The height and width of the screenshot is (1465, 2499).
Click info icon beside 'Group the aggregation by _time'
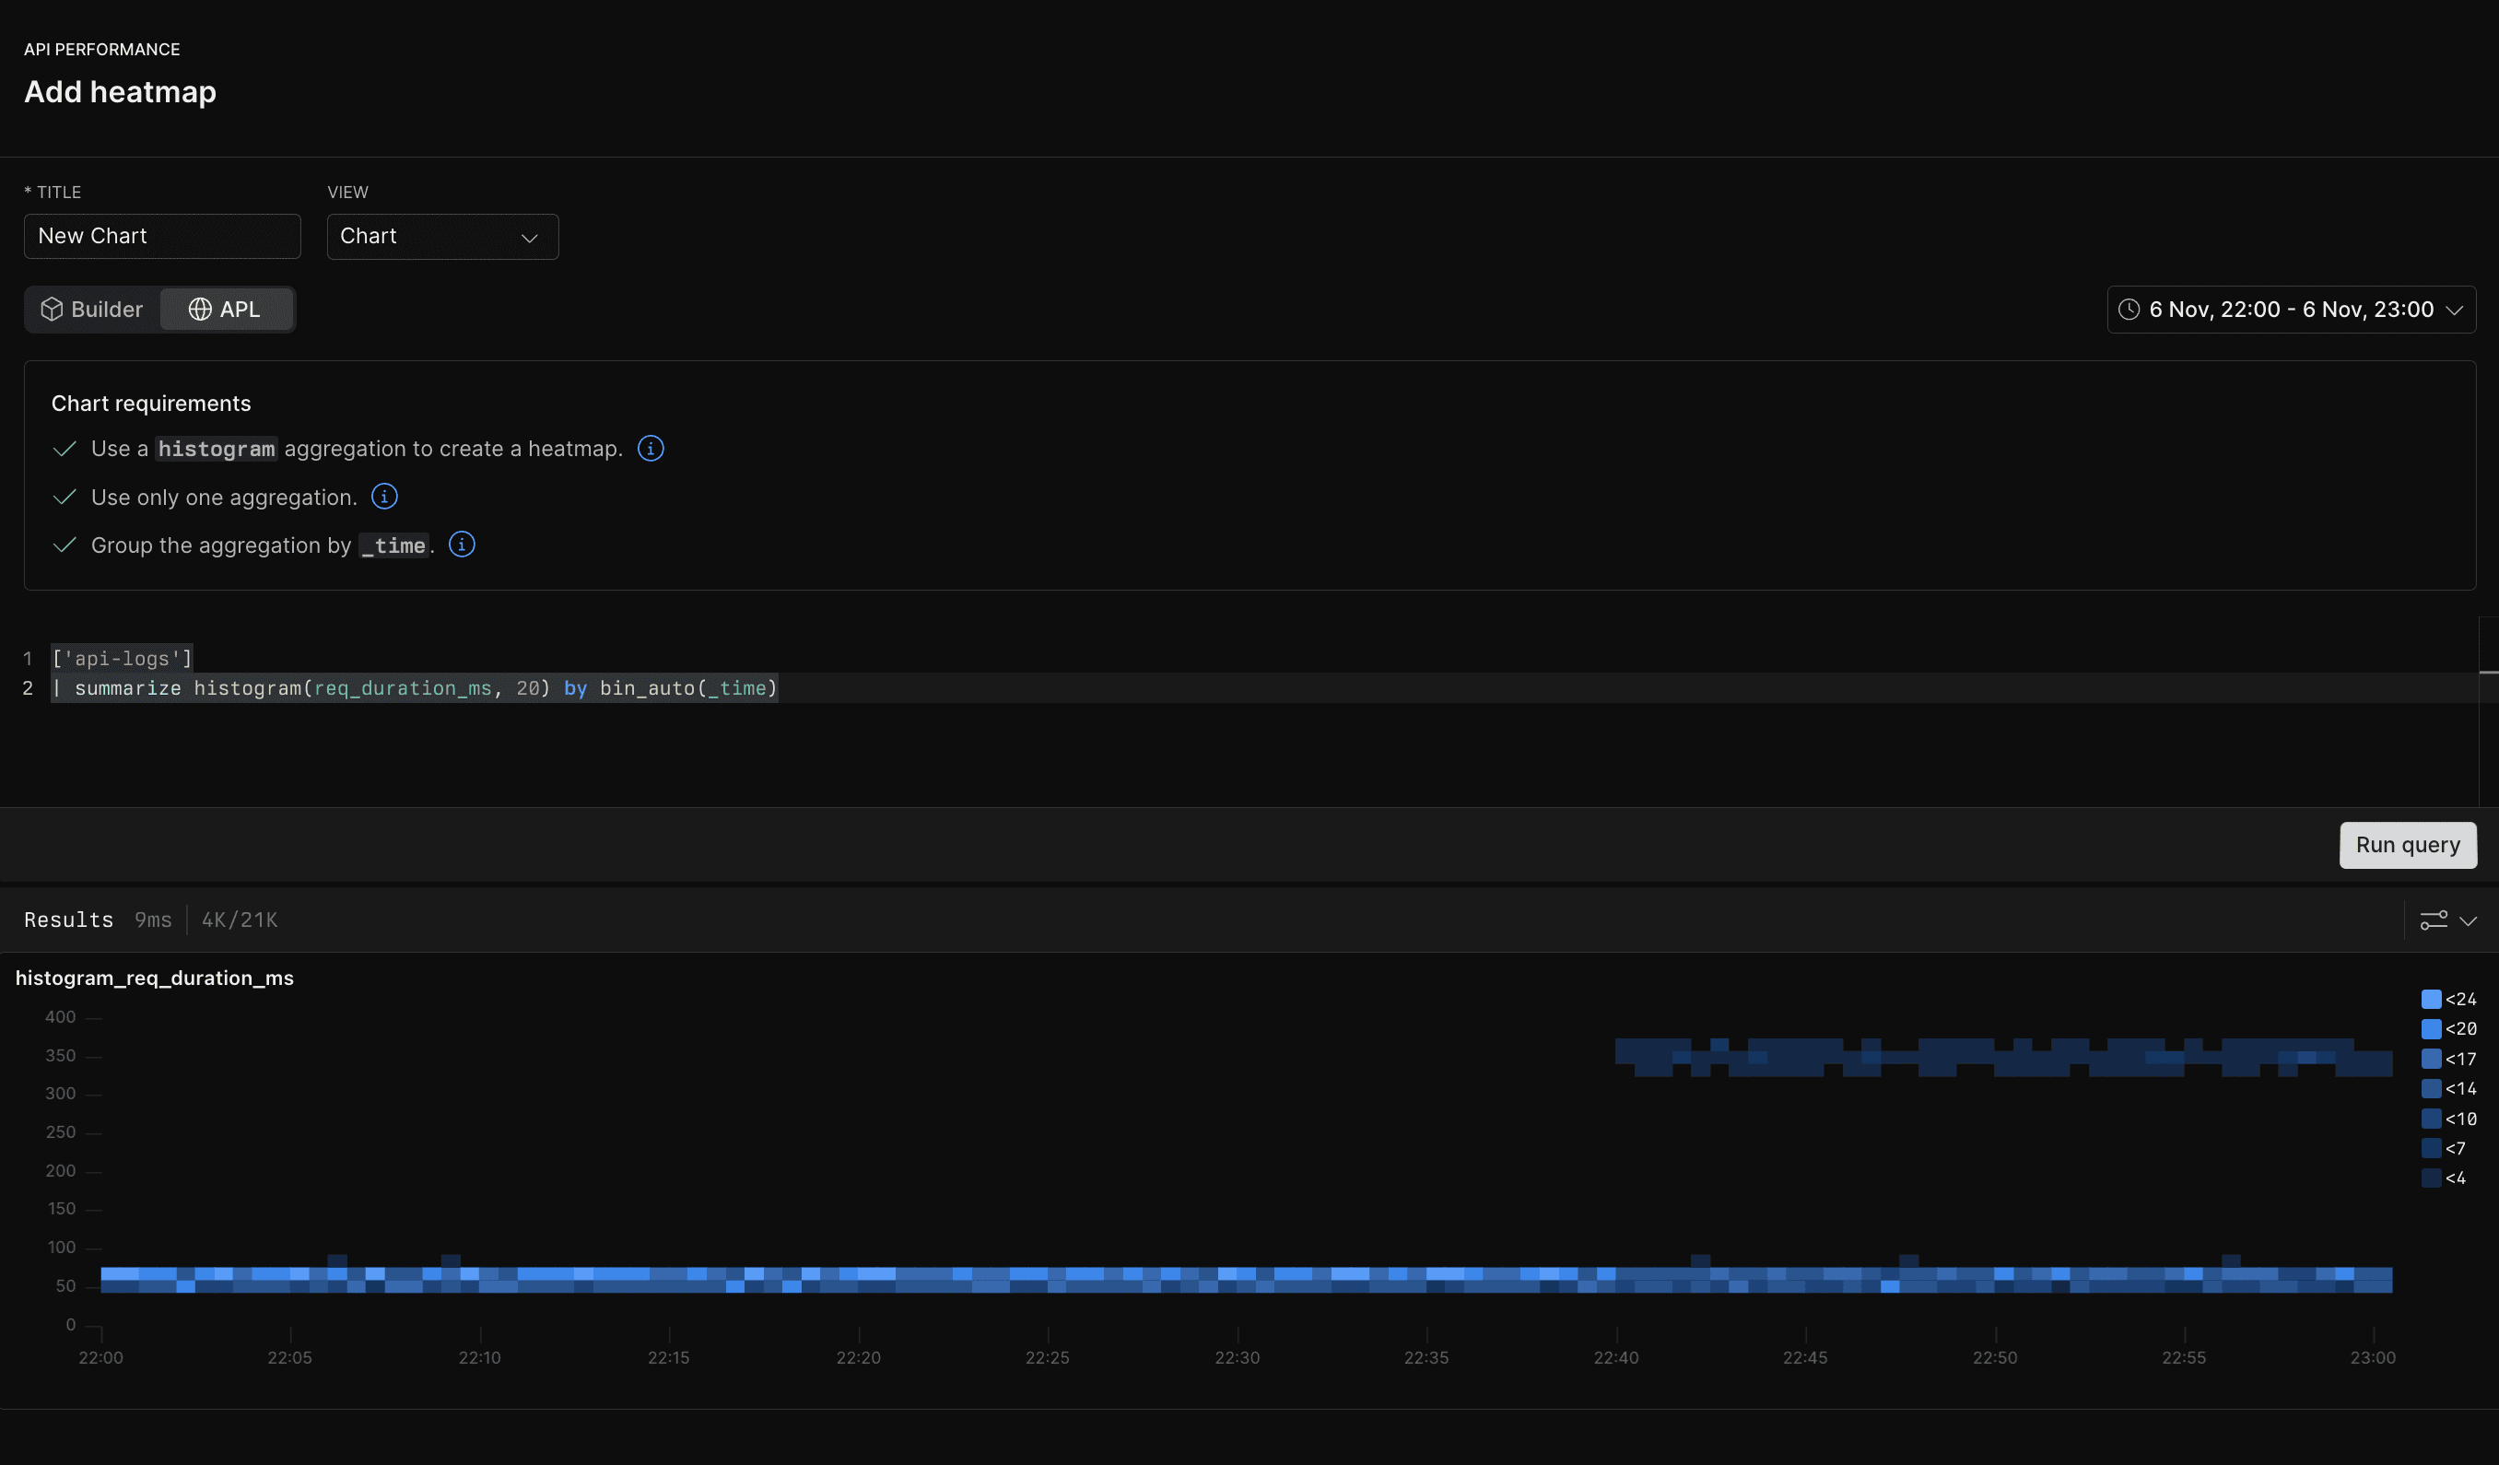(x=463, y=545)
